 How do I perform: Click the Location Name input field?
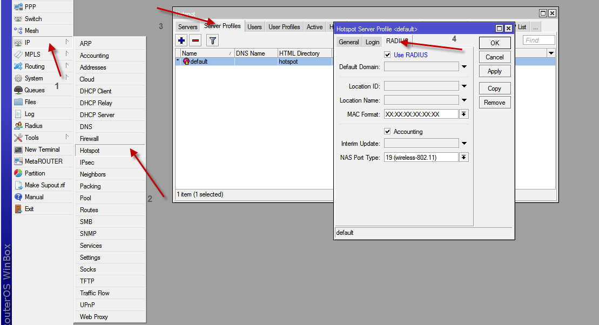pos(421,100)
